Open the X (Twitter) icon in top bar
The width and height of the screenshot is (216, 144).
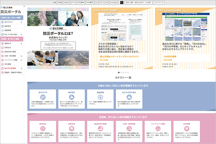[122, 3]
